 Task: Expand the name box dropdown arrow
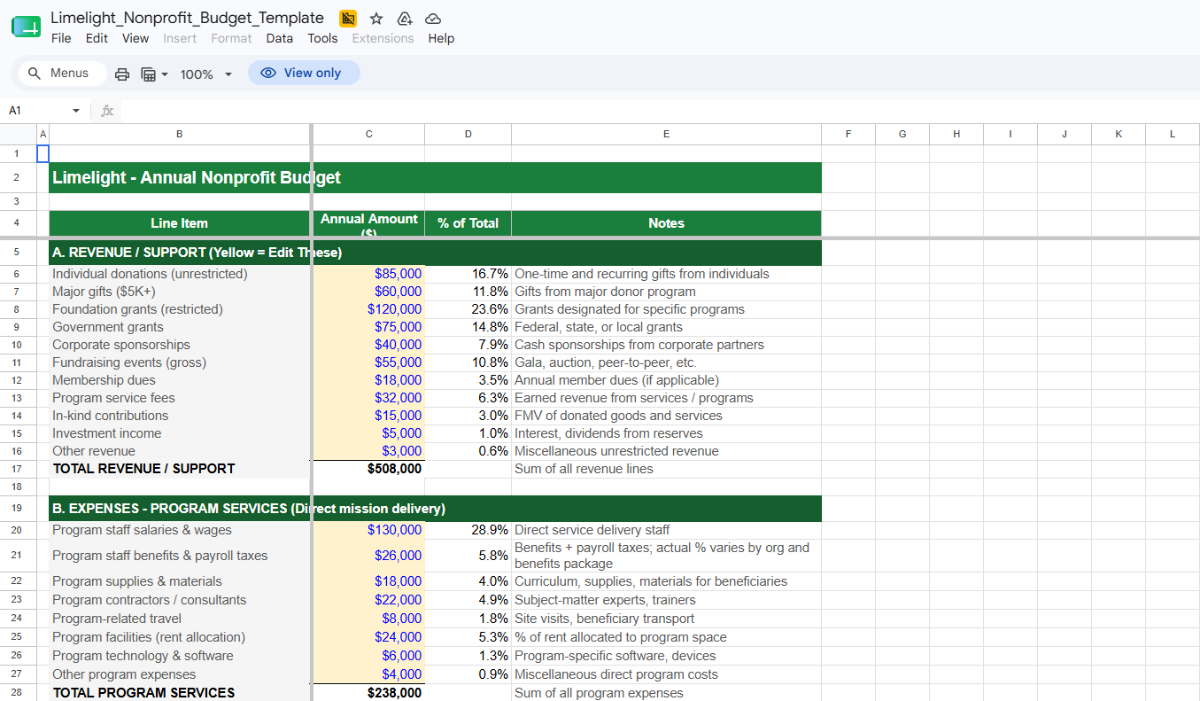76,111
